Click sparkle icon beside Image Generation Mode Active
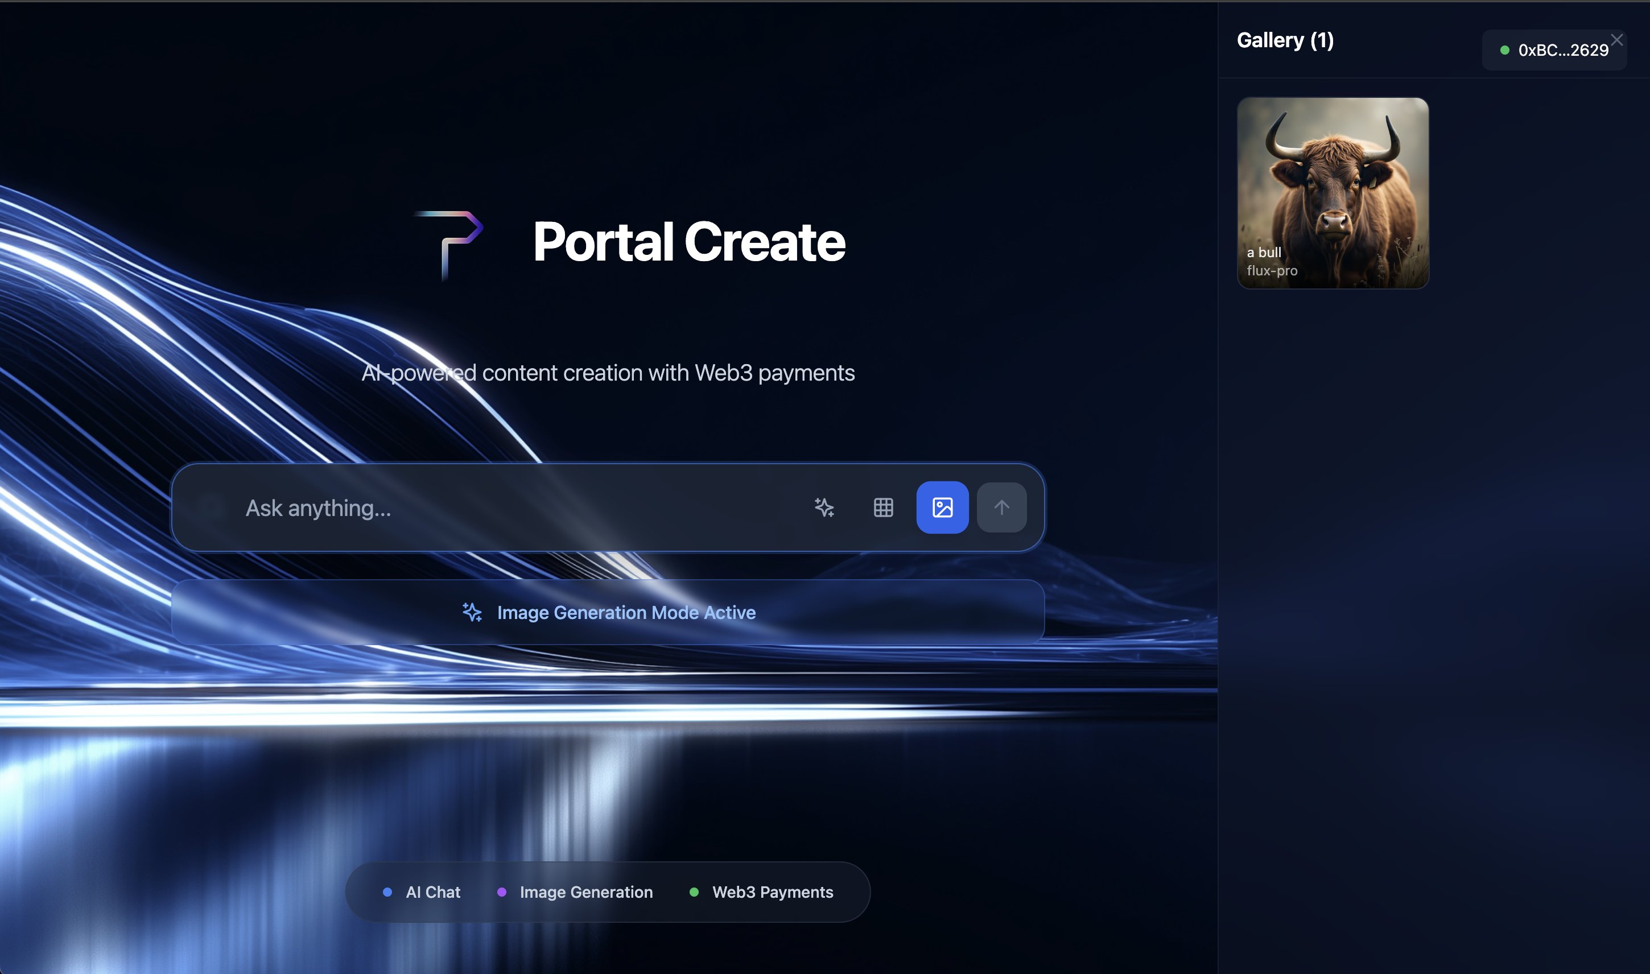This screenshot has width=1650, height=974. coord(472,612)
